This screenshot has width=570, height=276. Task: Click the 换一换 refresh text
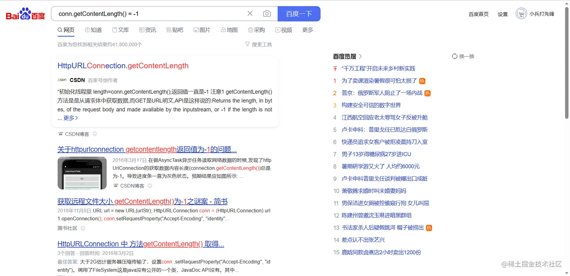click(467, 56)
